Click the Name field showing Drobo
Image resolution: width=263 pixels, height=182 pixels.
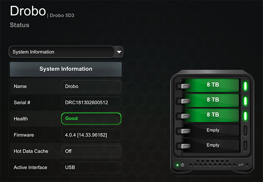point(91,86)
